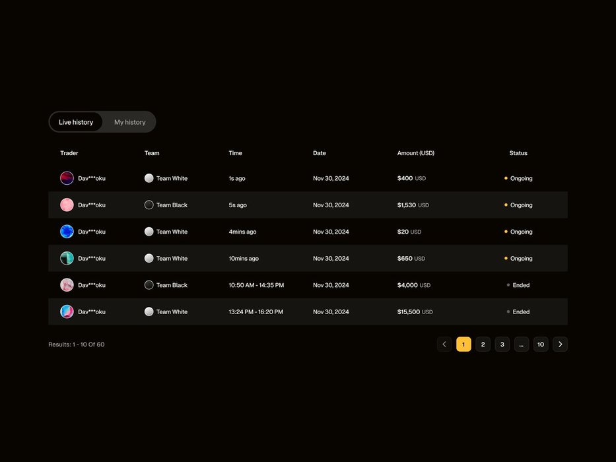
Task: Jump to page 10 of results
Action: pyautogui.click(x=541, y=345)
